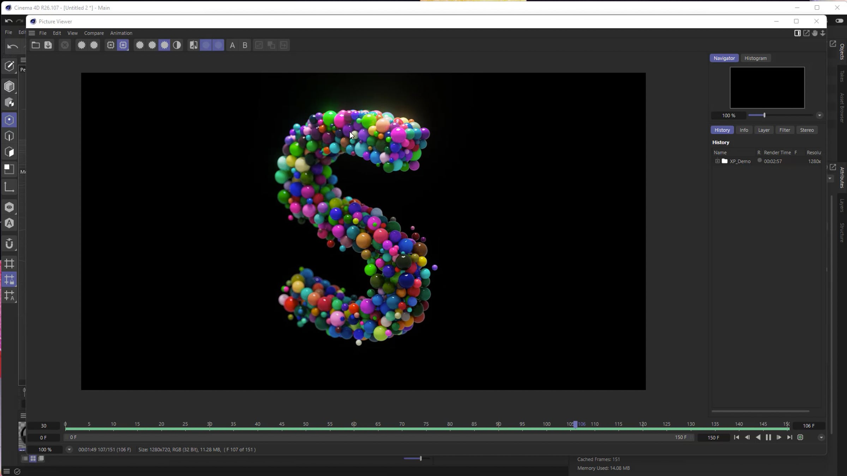Click Save Image As download icon

tap(48, 45)
